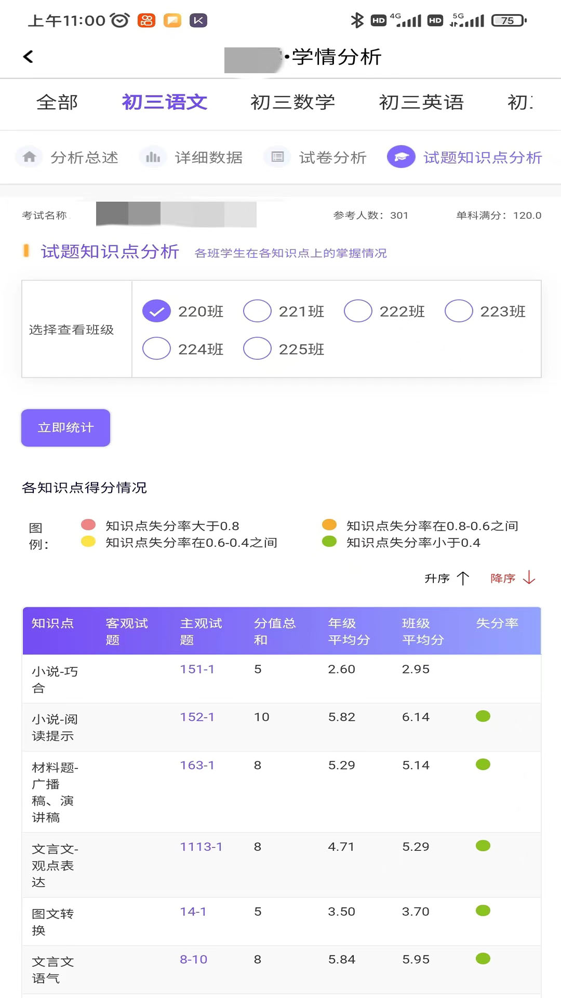Uncheck the 220班 class option

tap(156, 311)
